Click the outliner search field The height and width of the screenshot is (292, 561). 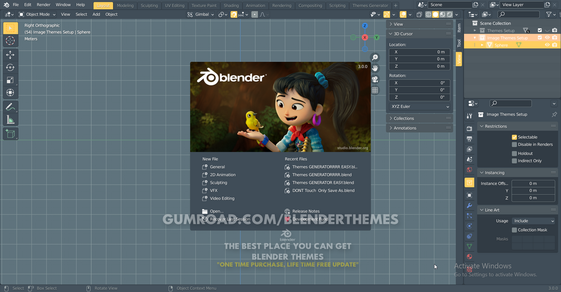tap(519, 14)
